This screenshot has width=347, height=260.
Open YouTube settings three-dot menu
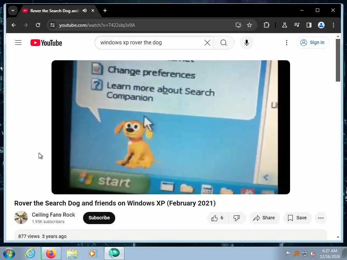(287, 42)
